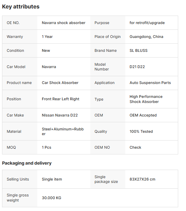Select the 1 Year warranty value
This screenshot has height=211, width=186.
pyautogui.click(x=47, y=37)
